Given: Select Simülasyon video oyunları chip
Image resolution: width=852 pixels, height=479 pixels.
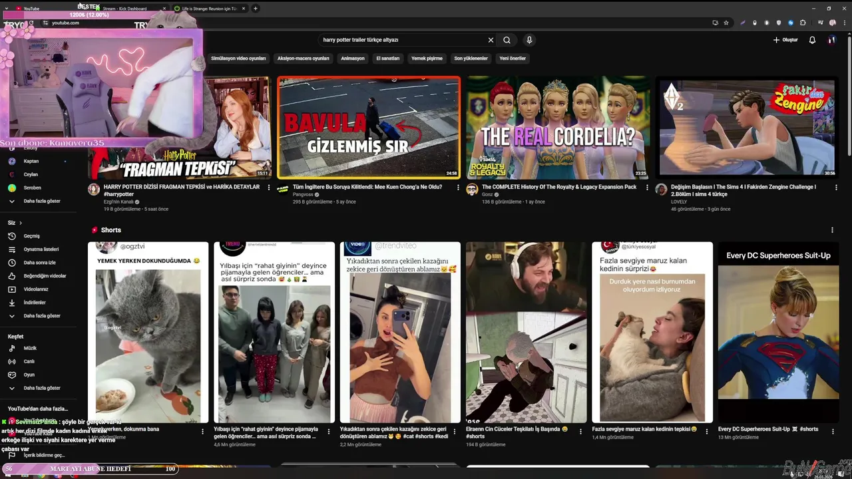Looking at the screenshot, I should (238, 59).
